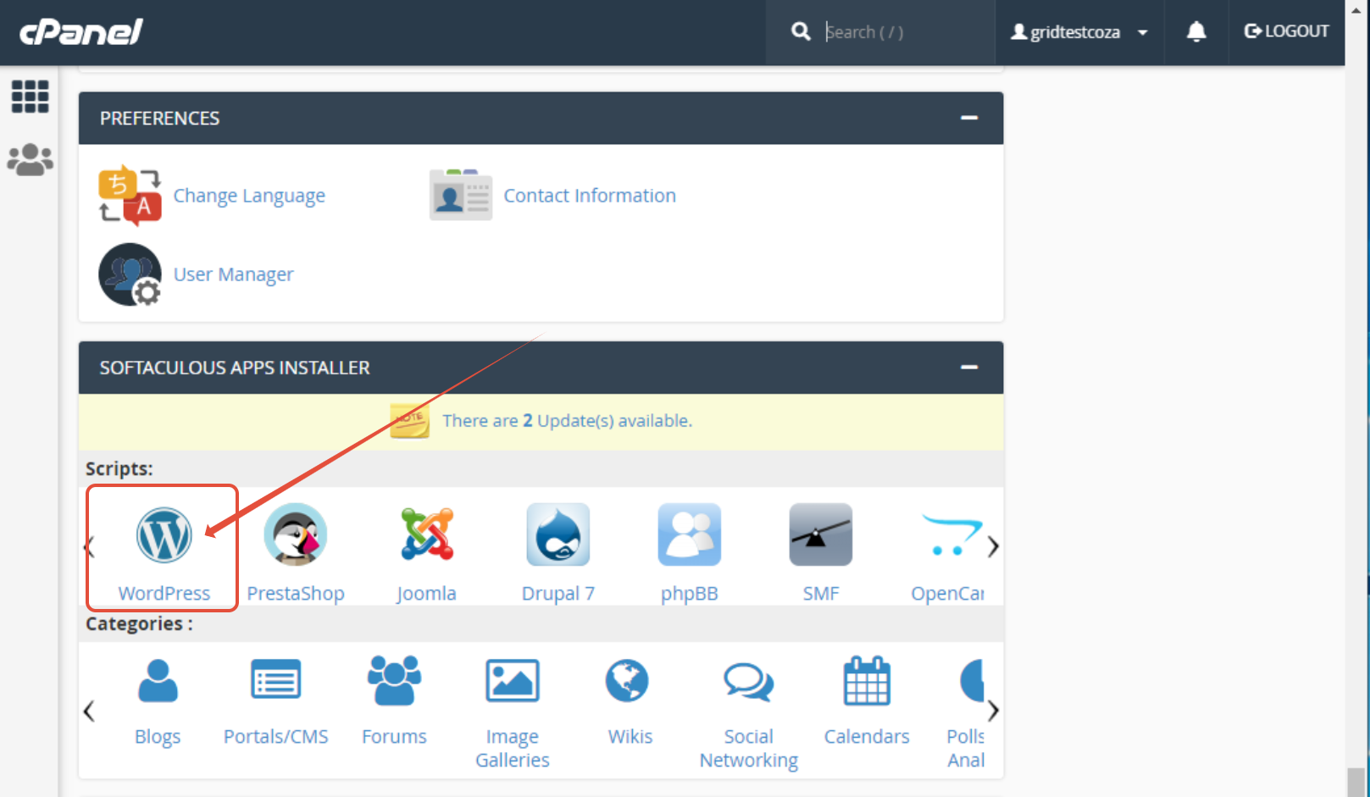Screen dimensions: 1370x797
Task: Select the Wikis category icon
Action: 627,681
